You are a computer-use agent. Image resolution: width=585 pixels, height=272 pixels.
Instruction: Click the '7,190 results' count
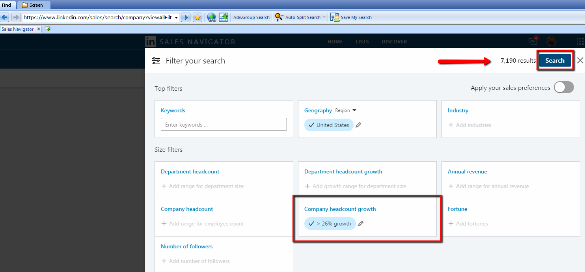point(518,60)
